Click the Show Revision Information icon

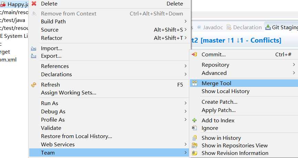194,153
